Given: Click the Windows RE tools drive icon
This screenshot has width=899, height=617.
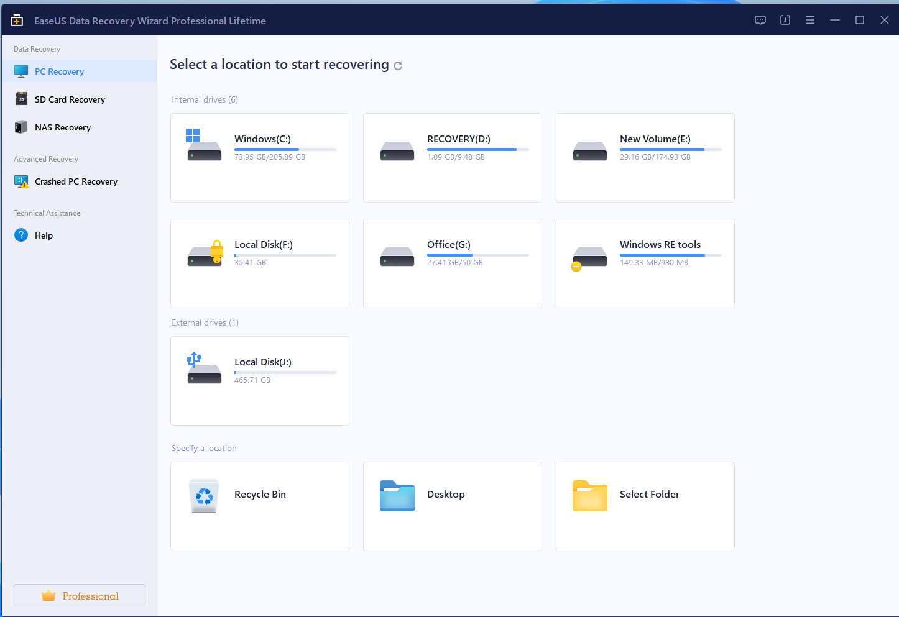Looking at the screenshot, I should (x=588, y=257).
